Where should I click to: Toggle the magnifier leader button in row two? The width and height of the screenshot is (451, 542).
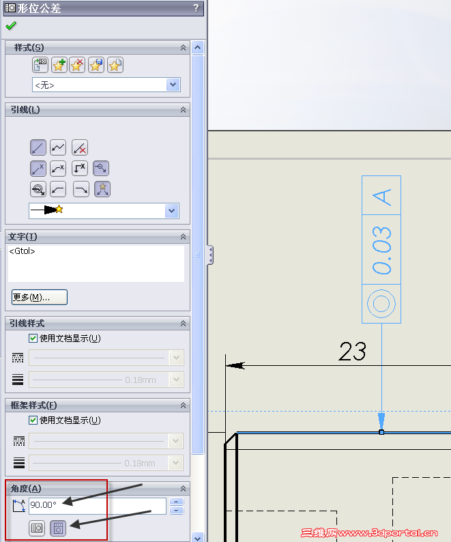101,169
